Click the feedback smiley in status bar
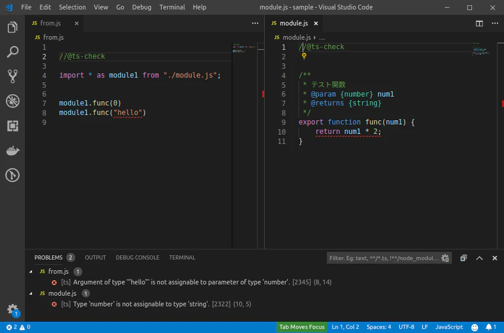This screenshot has width=504, height=333. point(474,327)
